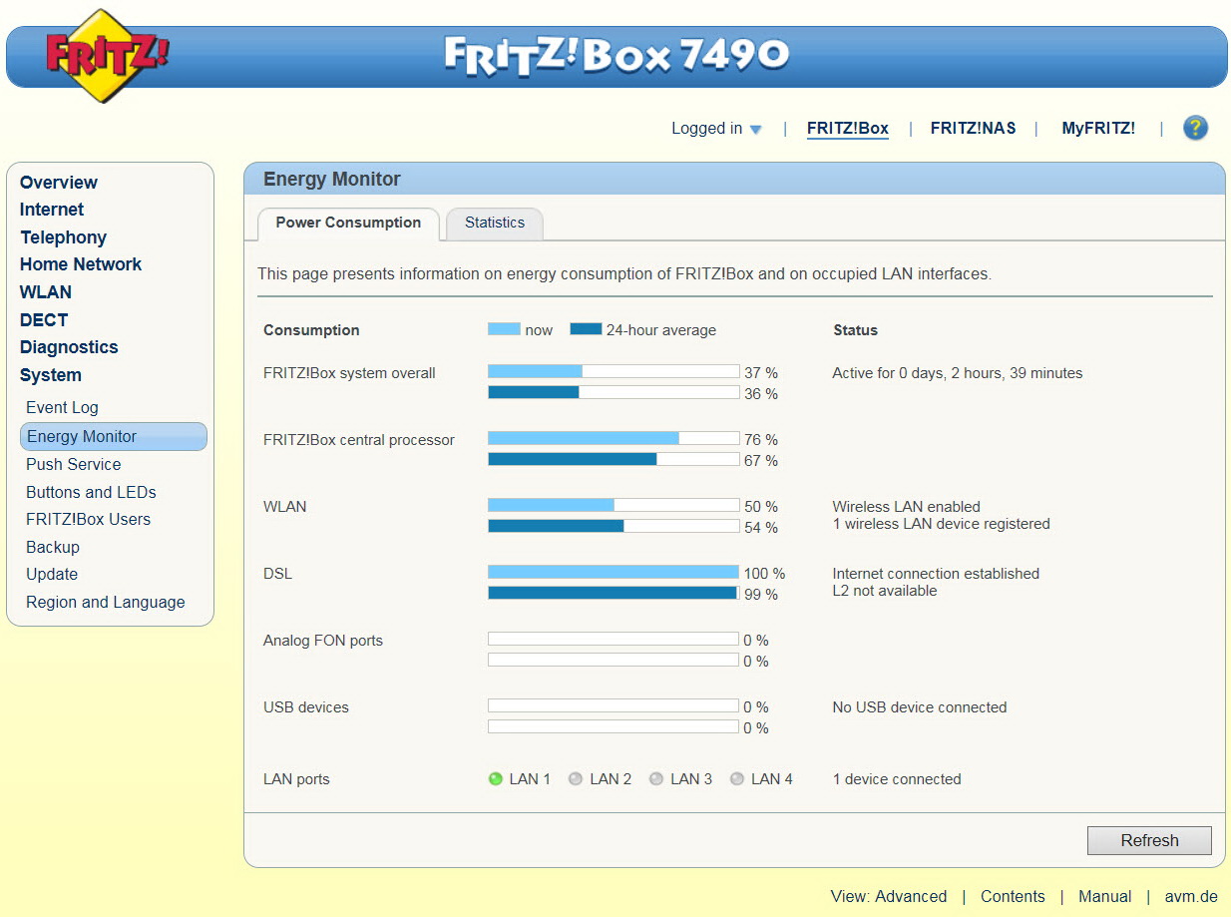Click the 'FRITZ!Box central processor' label
This screenshot has height=917, width=1231.
359,440
